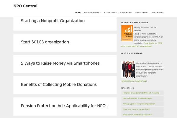Click the orange Nonprofit for Newbies book cover
This screenshot has width=177, height=118.
pos(127,33)
